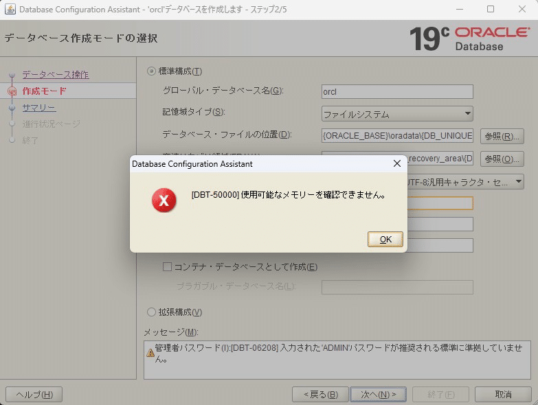Go back with 戻る(B) button
Viewport: 538px width, 405px height.
coord(320,395)
